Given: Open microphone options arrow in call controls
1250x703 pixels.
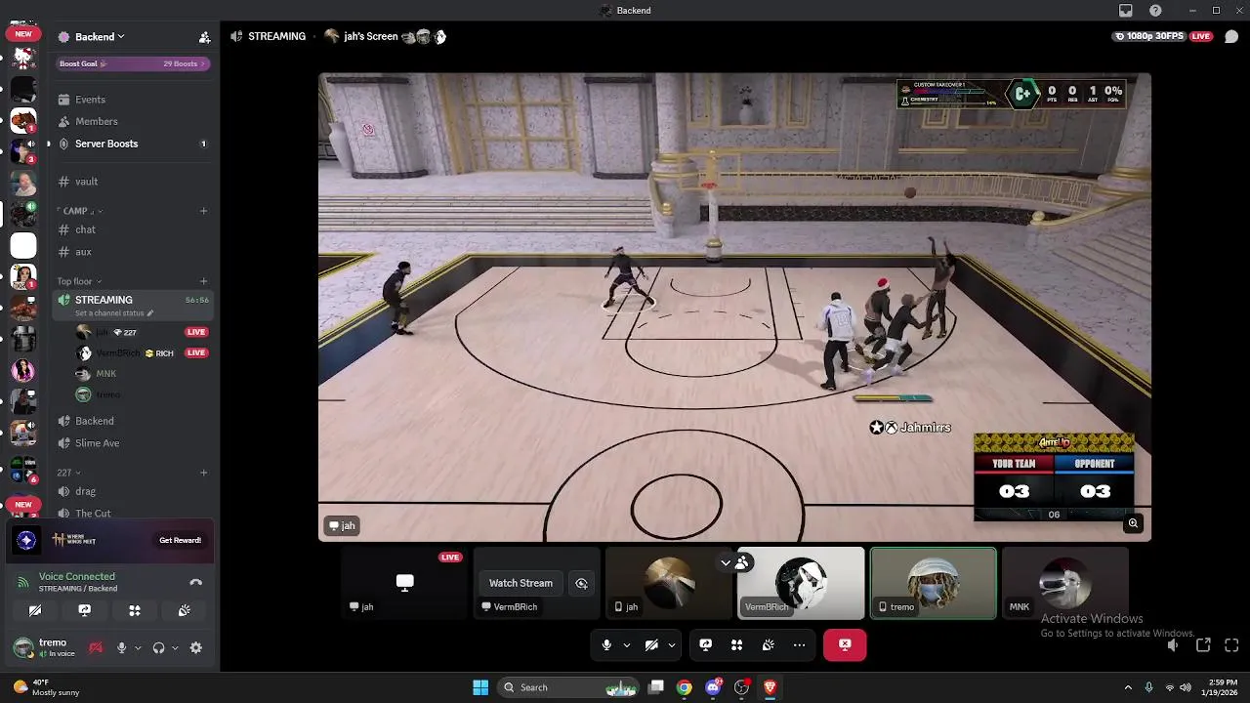Looking at the screenshot, I should click(626, 644).
